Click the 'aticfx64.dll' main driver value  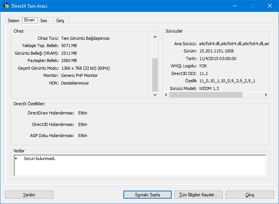pos(234,44)
